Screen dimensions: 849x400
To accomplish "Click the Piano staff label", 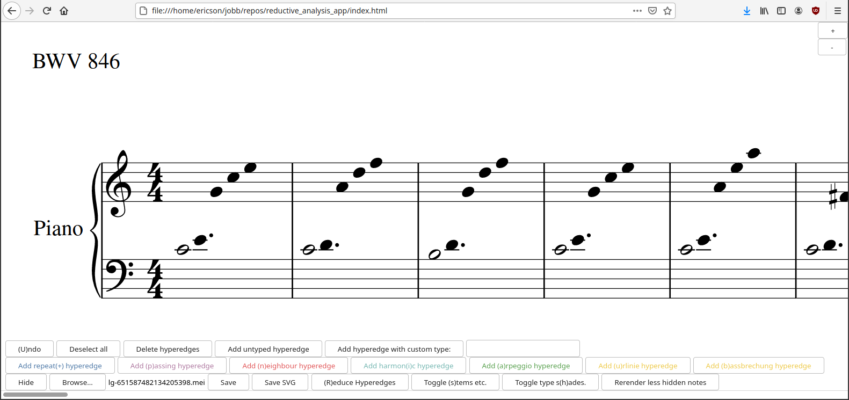I will click(58, 228).
